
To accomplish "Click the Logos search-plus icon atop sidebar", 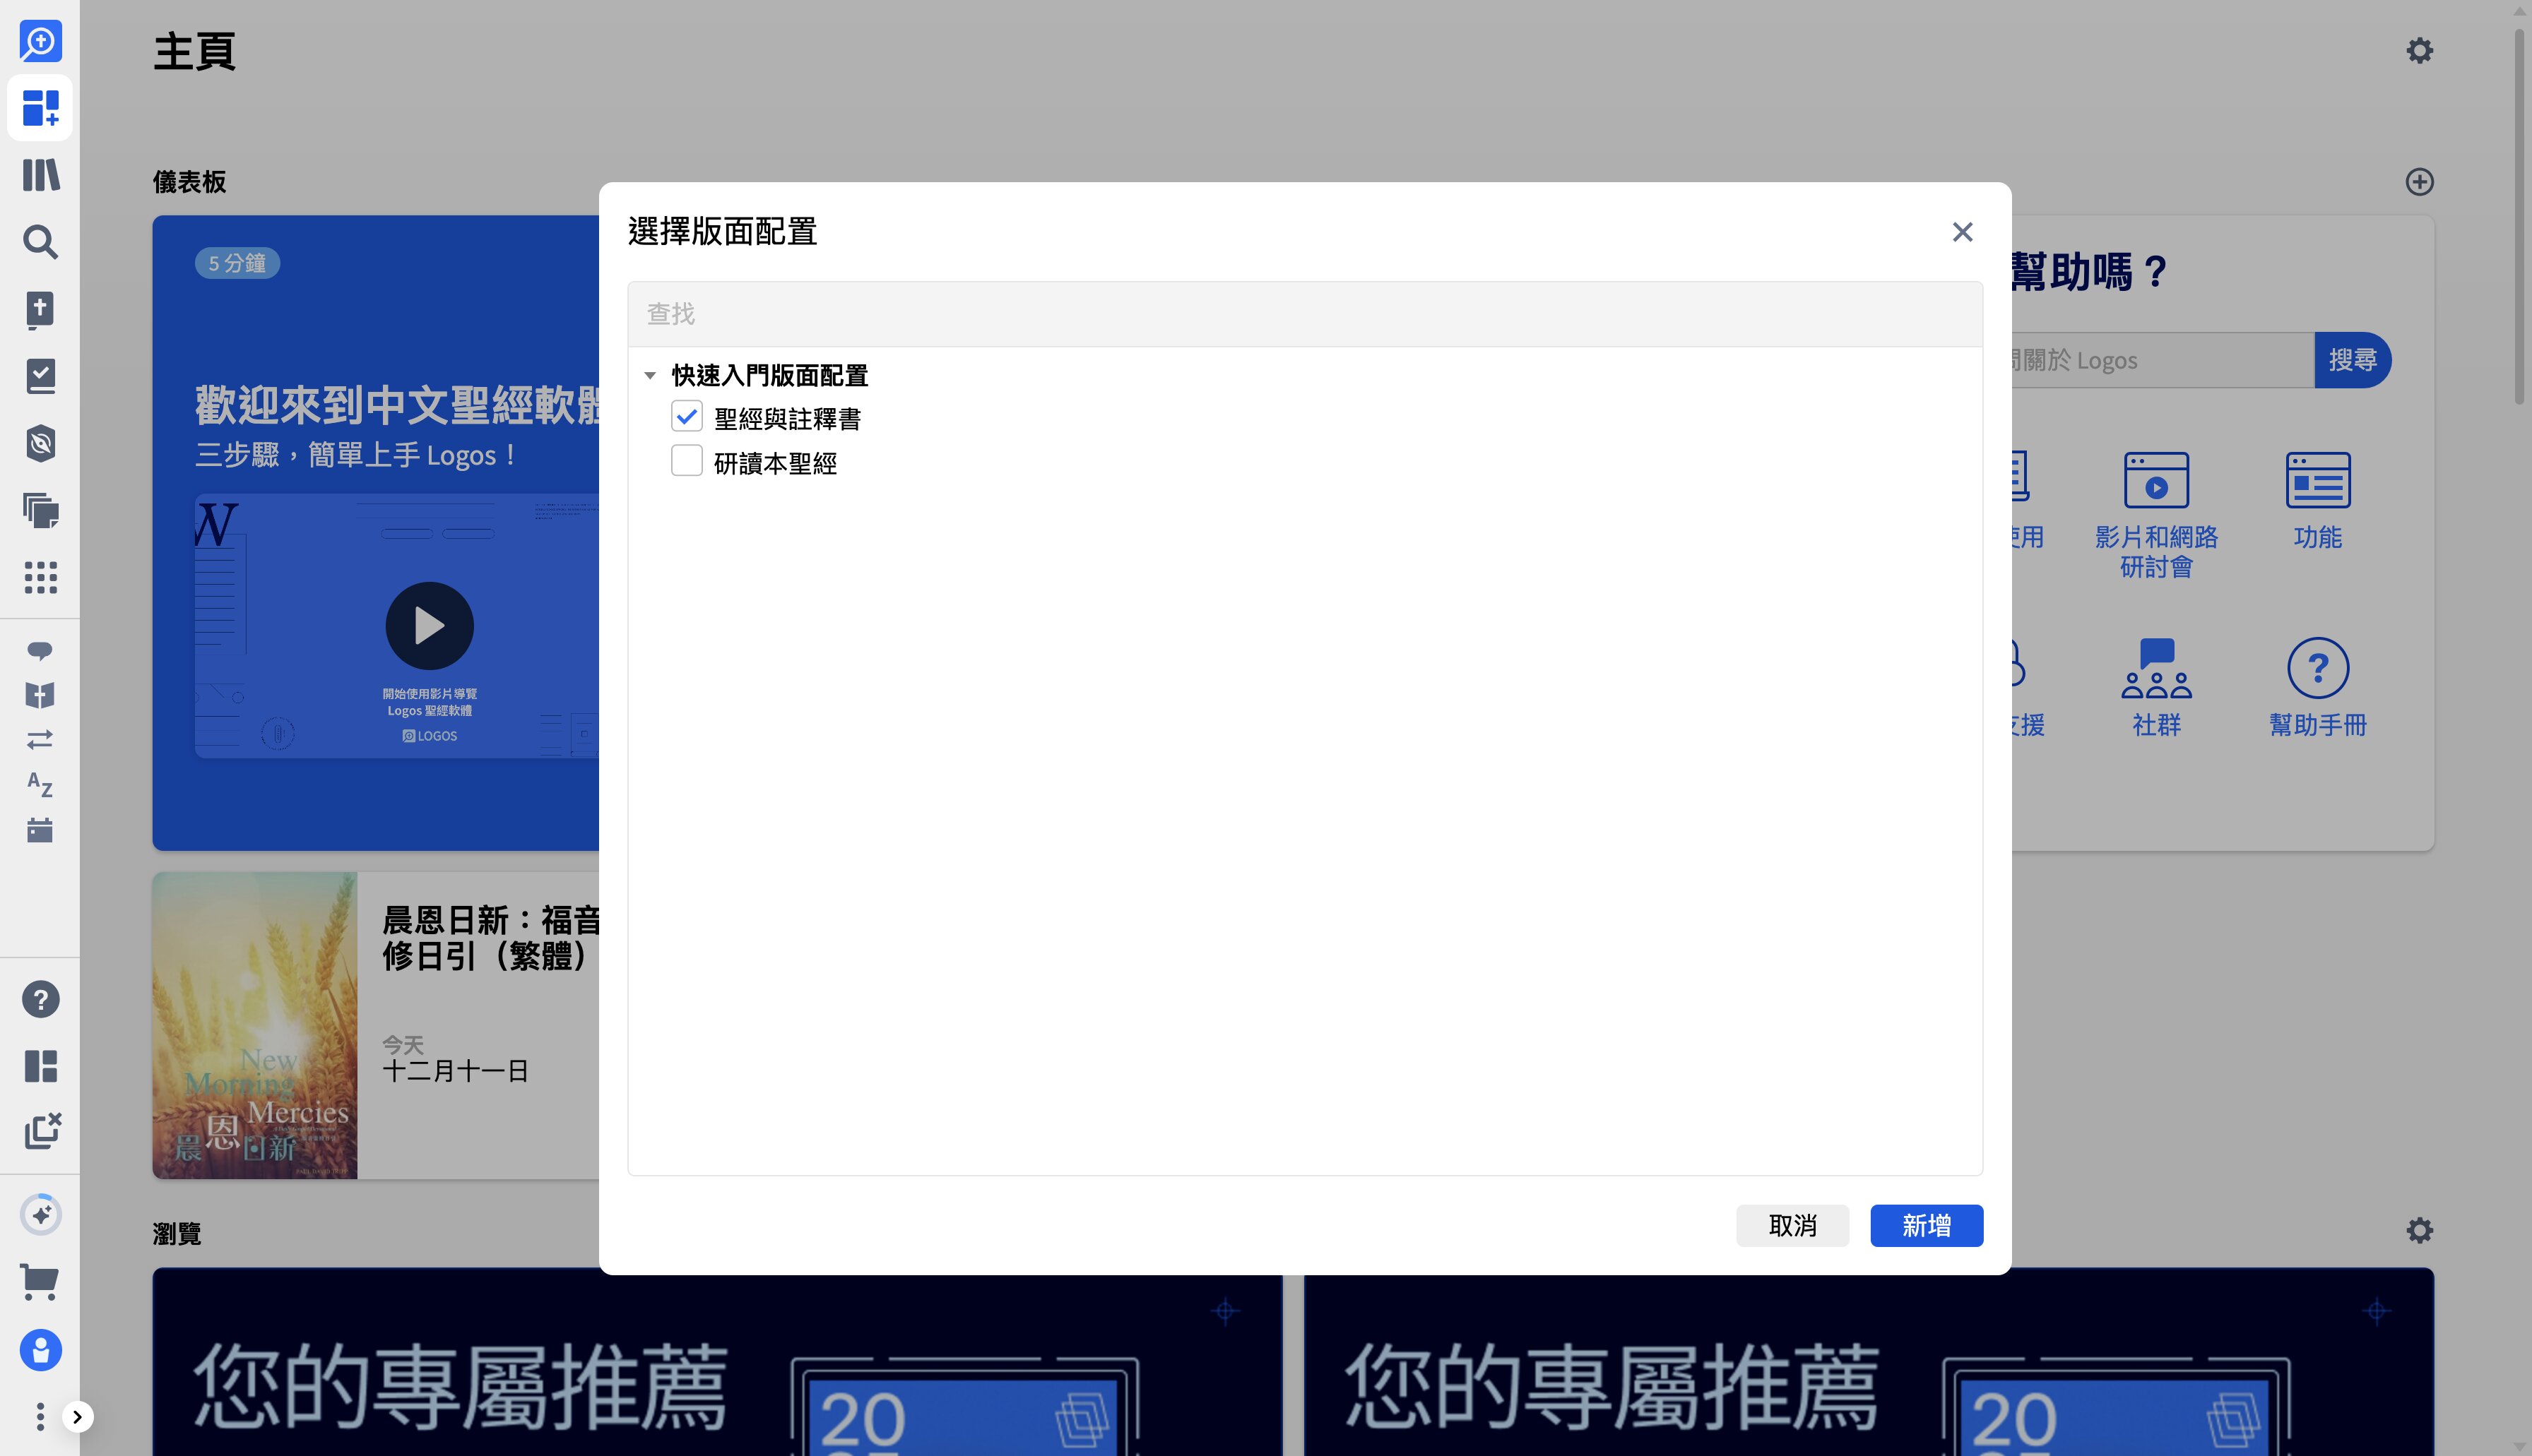I will [x=40, y=41].
